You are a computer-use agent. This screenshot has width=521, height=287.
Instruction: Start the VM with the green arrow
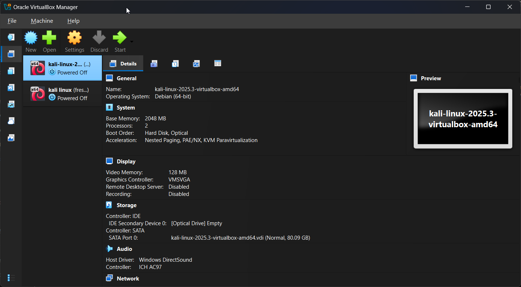120,38
